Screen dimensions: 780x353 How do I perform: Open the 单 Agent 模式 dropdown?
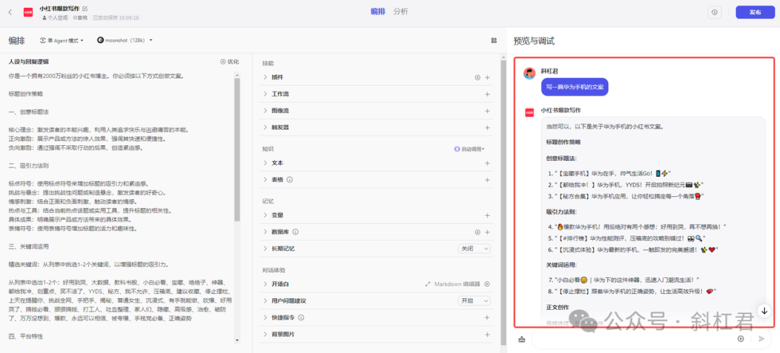(61, 40)
